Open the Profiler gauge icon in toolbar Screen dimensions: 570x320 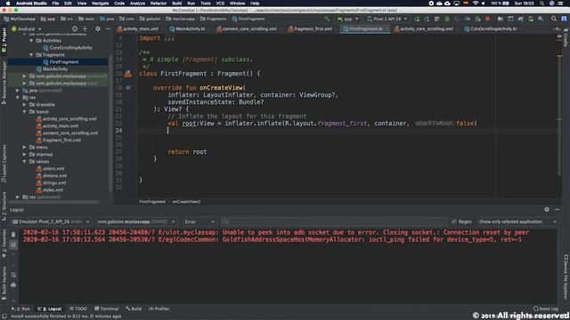pos(467,19)
